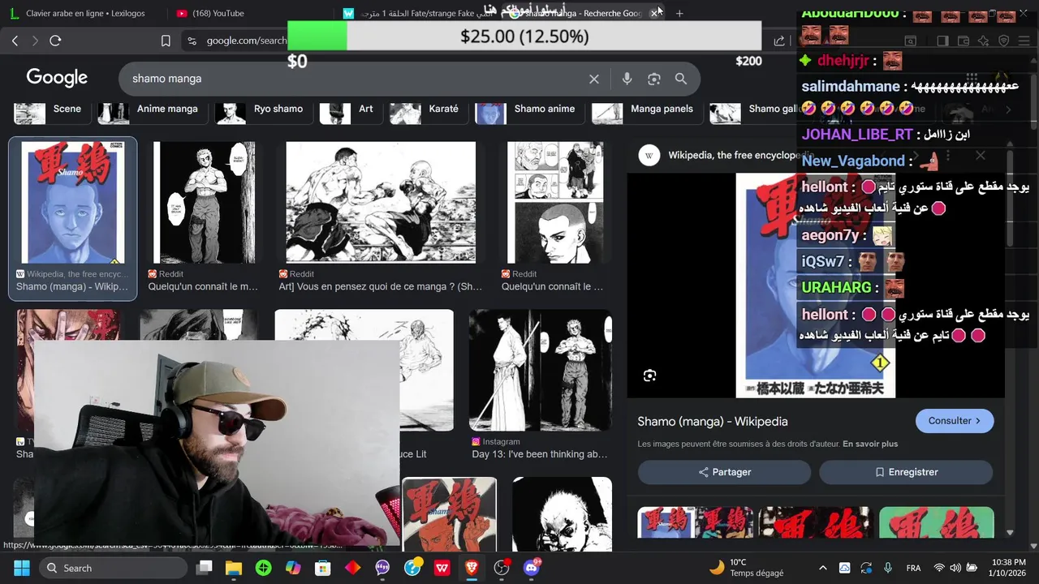The height and width of the screenshot is (584, 1039).
Task: Open the tray microphone icon
Action: [888, 568]
